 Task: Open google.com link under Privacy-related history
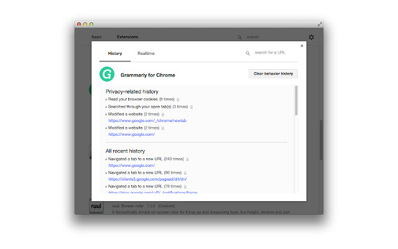click(x=131, y=134)
